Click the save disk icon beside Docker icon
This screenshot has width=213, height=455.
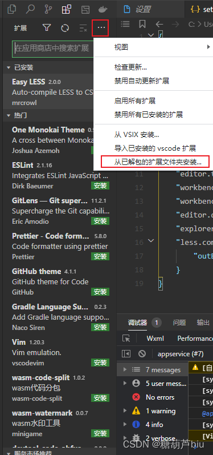[x=85, y=9]
